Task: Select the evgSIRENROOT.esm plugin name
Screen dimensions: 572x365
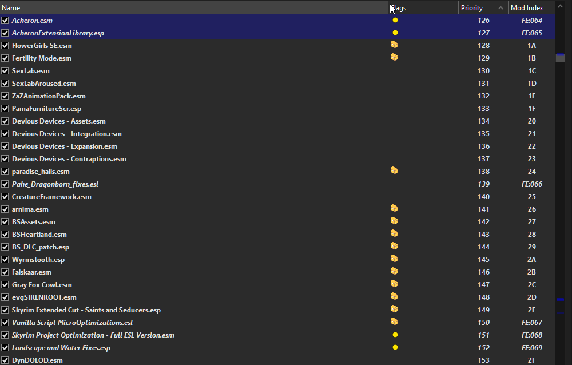Action: [x=44, y=297]
